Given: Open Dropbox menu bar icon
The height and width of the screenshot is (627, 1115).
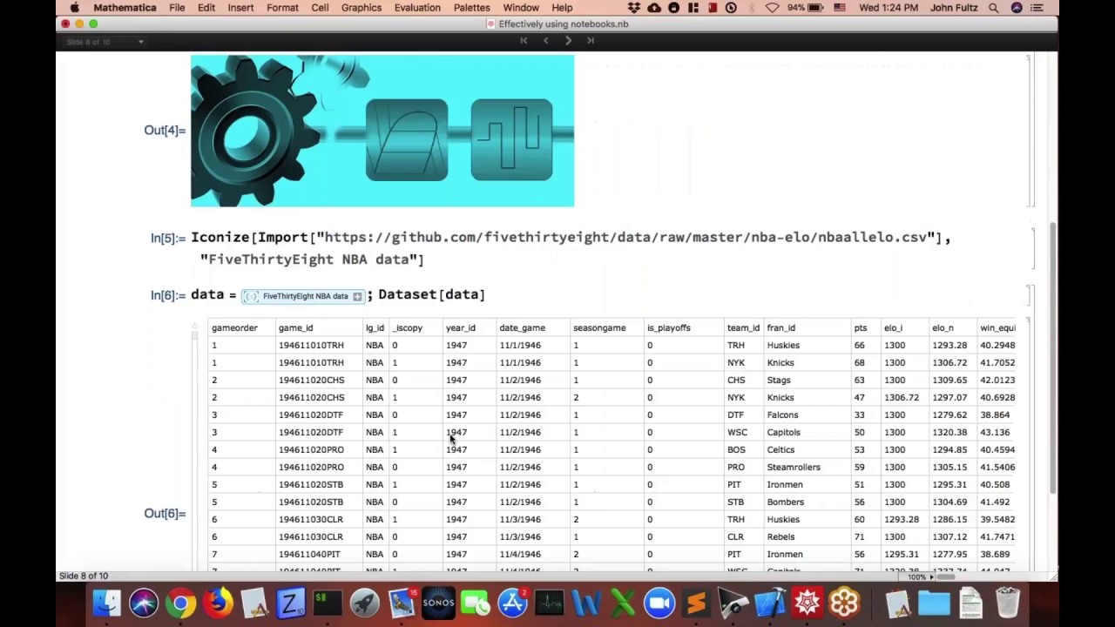Looking at the screenshot, I should coord(634,8).
